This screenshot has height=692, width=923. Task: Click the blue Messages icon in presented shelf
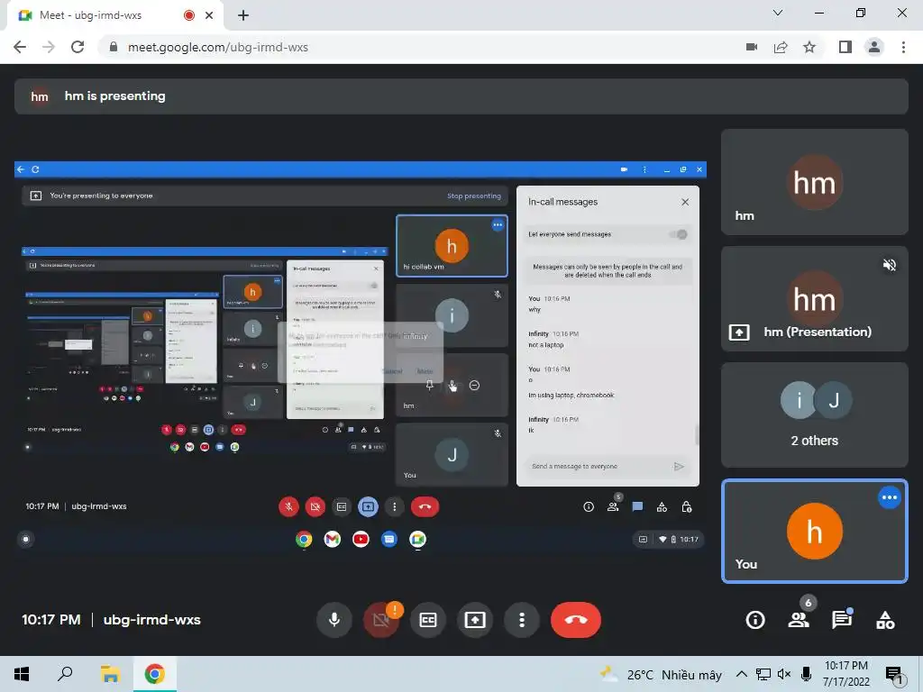(x=389, y=539)
